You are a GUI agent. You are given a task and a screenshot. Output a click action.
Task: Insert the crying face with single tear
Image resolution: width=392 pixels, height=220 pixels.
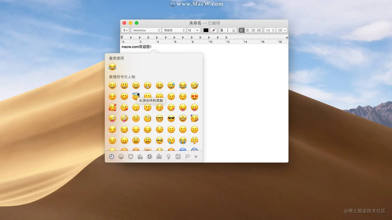(x=171, y=140)
